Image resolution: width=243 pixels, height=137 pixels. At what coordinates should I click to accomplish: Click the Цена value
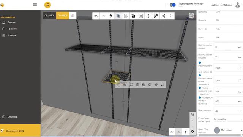[x=218, y=37]
